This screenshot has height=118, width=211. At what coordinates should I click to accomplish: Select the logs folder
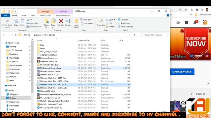tap(83, 45)
